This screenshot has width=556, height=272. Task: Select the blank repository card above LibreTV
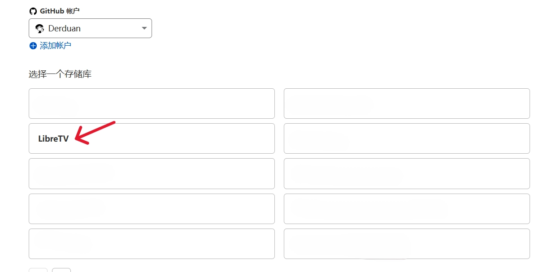152,104
